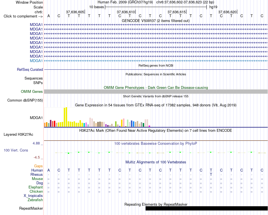
Task: Click the Elephant species label
Action: point(36,187)
